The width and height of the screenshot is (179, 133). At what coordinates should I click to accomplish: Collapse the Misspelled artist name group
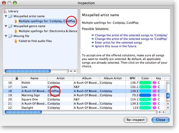pyautogui.click(x=6, y=16)
